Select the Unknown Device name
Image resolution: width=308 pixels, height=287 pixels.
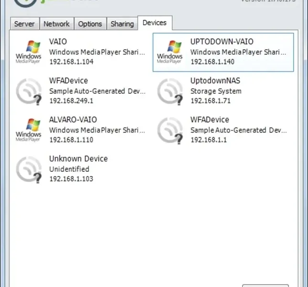(x=78, y=158)
